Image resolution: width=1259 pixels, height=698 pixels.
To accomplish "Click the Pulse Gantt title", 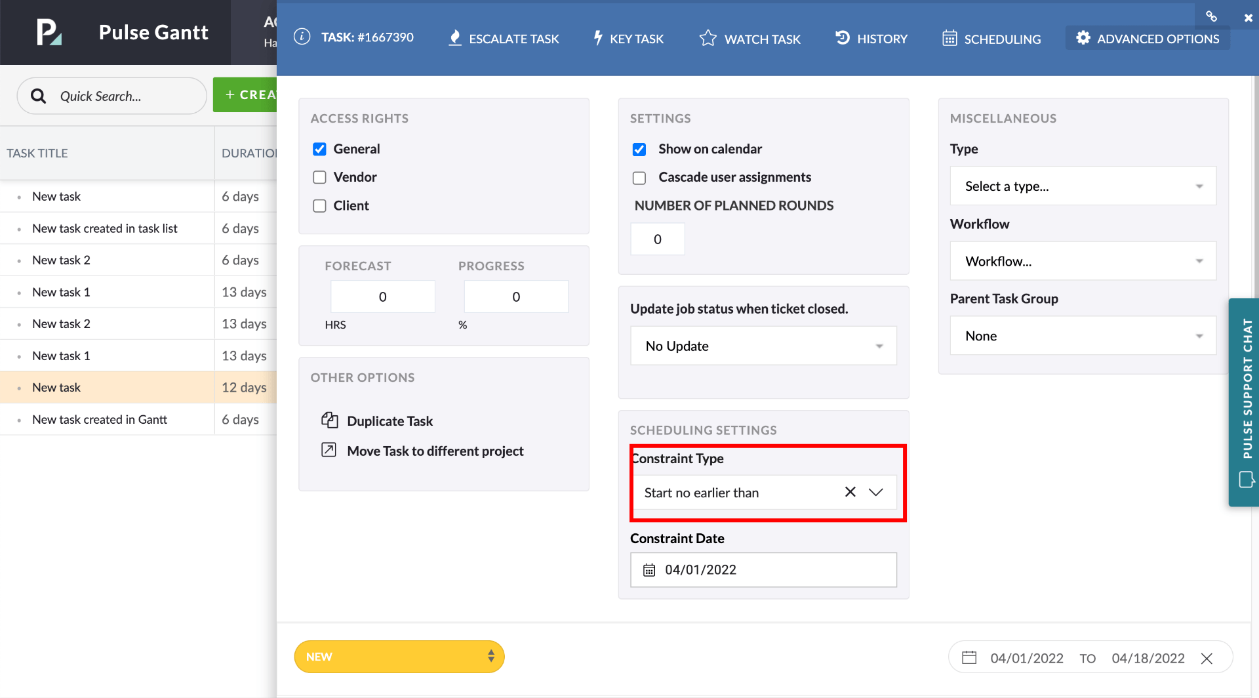I will click(x=153, y=32).
